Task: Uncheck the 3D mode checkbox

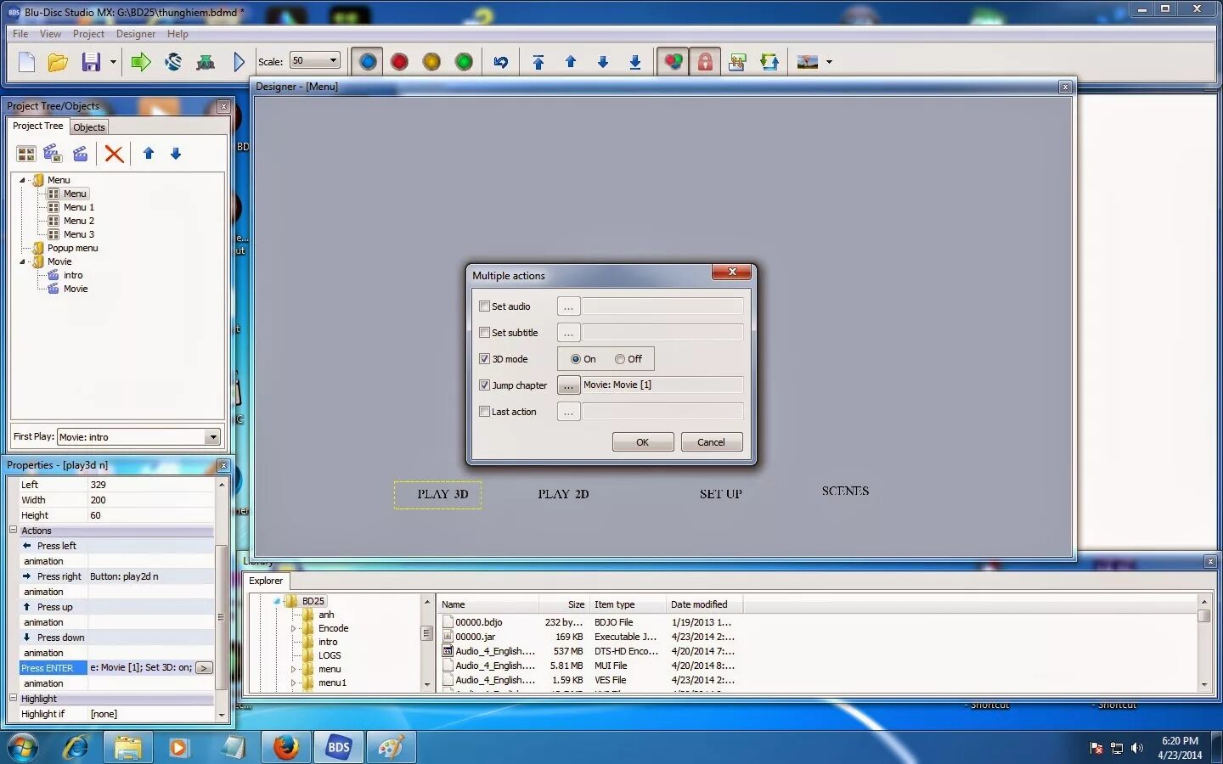Action: pos(485,359)
